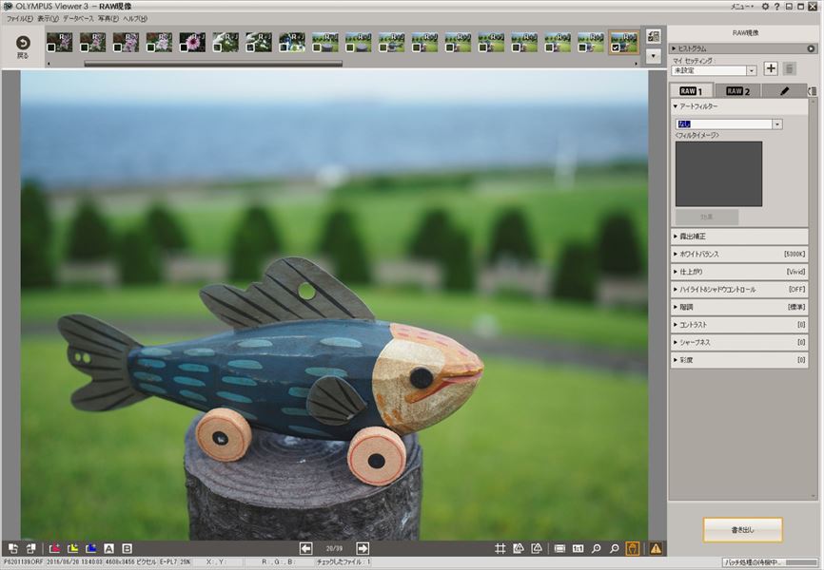Click the rotate right icon in bottom toolbar
This screenshot has width=824, height=570.
click(x=30, y=548)
